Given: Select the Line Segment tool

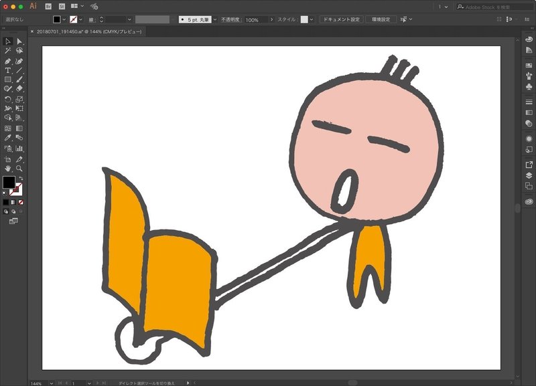Looking at the screenshot, I should pyautogui.click(x=19, y=71).
